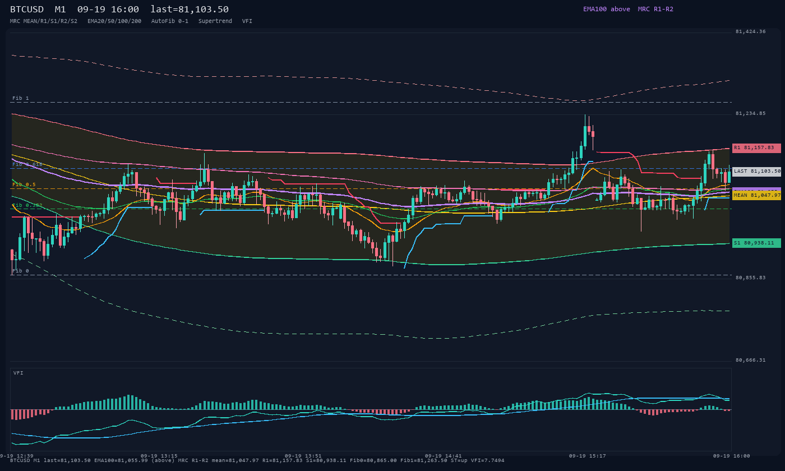Click the VFI panel title label

tap(19, 373)
